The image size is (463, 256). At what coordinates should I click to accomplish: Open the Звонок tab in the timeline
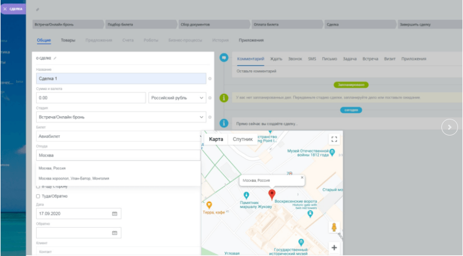[295, 59]
